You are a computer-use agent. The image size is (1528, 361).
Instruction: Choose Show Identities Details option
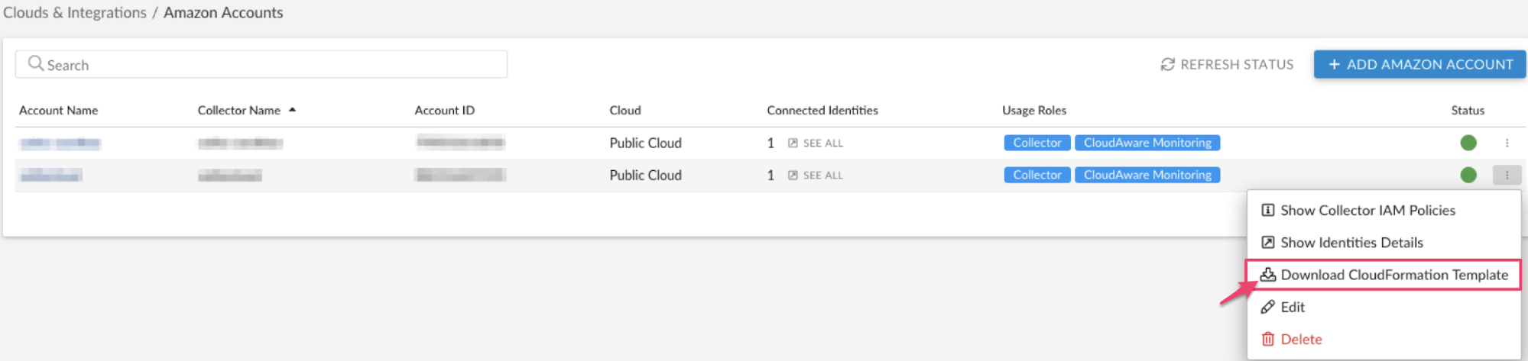click(1351, 243)
